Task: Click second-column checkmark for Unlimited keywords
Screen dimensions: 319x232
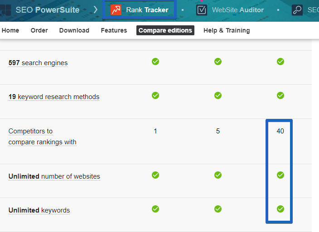Action: (x=218, y=209)
